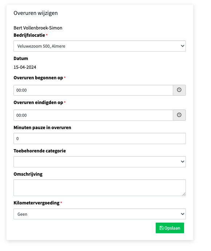Click the floppy disk icon on Opslaan
Screen dimensions: 211x251
coord(162,228)
